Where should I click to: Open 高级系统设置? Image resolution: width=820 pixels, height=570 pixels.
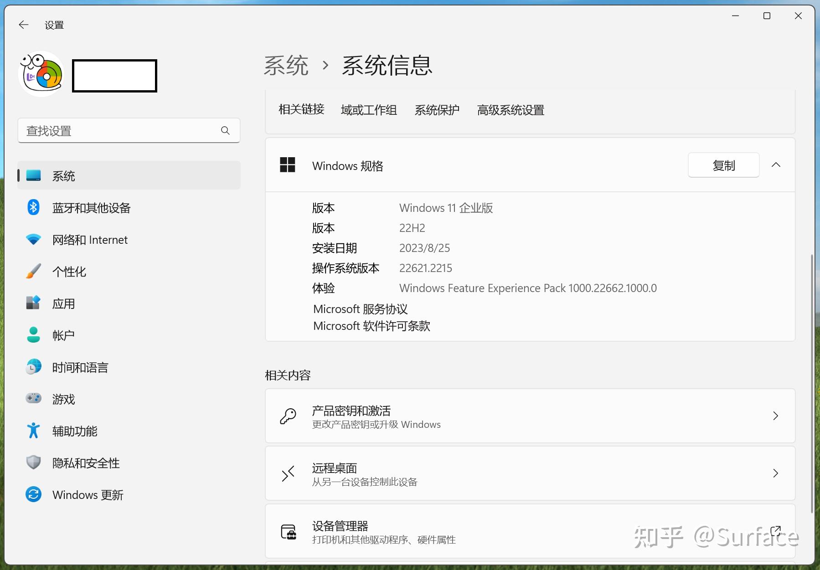point(510,110)
